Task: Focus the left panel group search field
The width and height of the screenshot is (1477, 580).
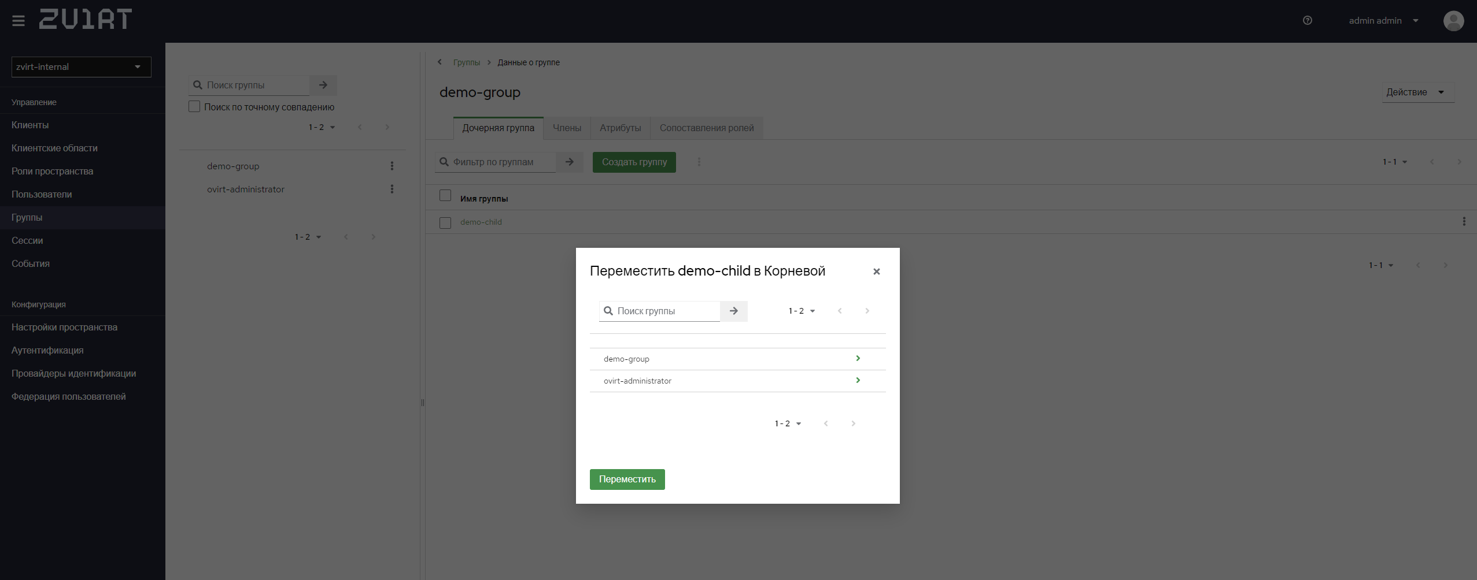Action: point(249,85)
